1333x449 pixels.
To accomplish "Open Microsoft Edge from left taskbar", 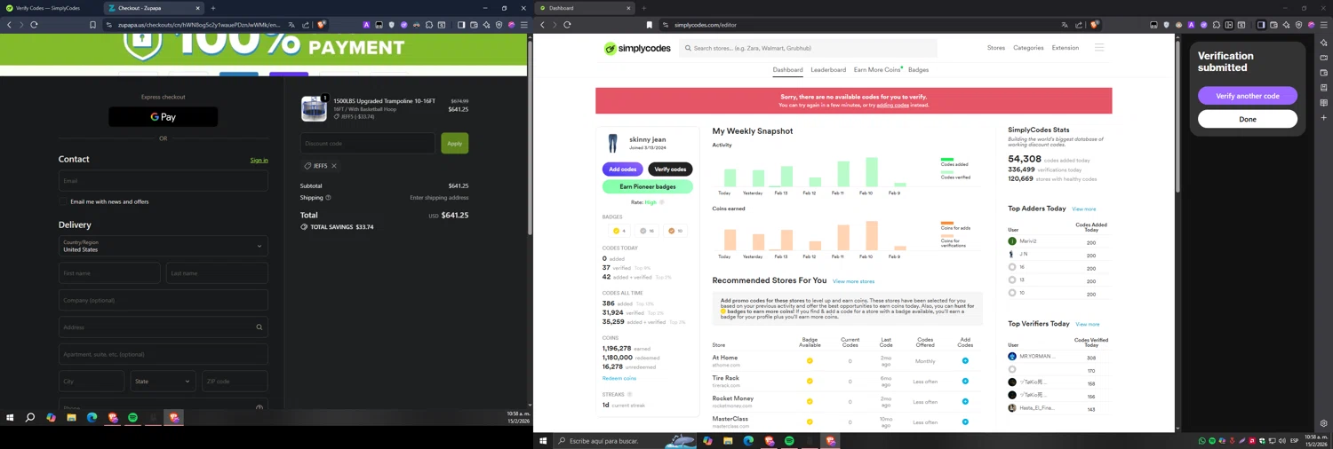I will click(92, 417).
